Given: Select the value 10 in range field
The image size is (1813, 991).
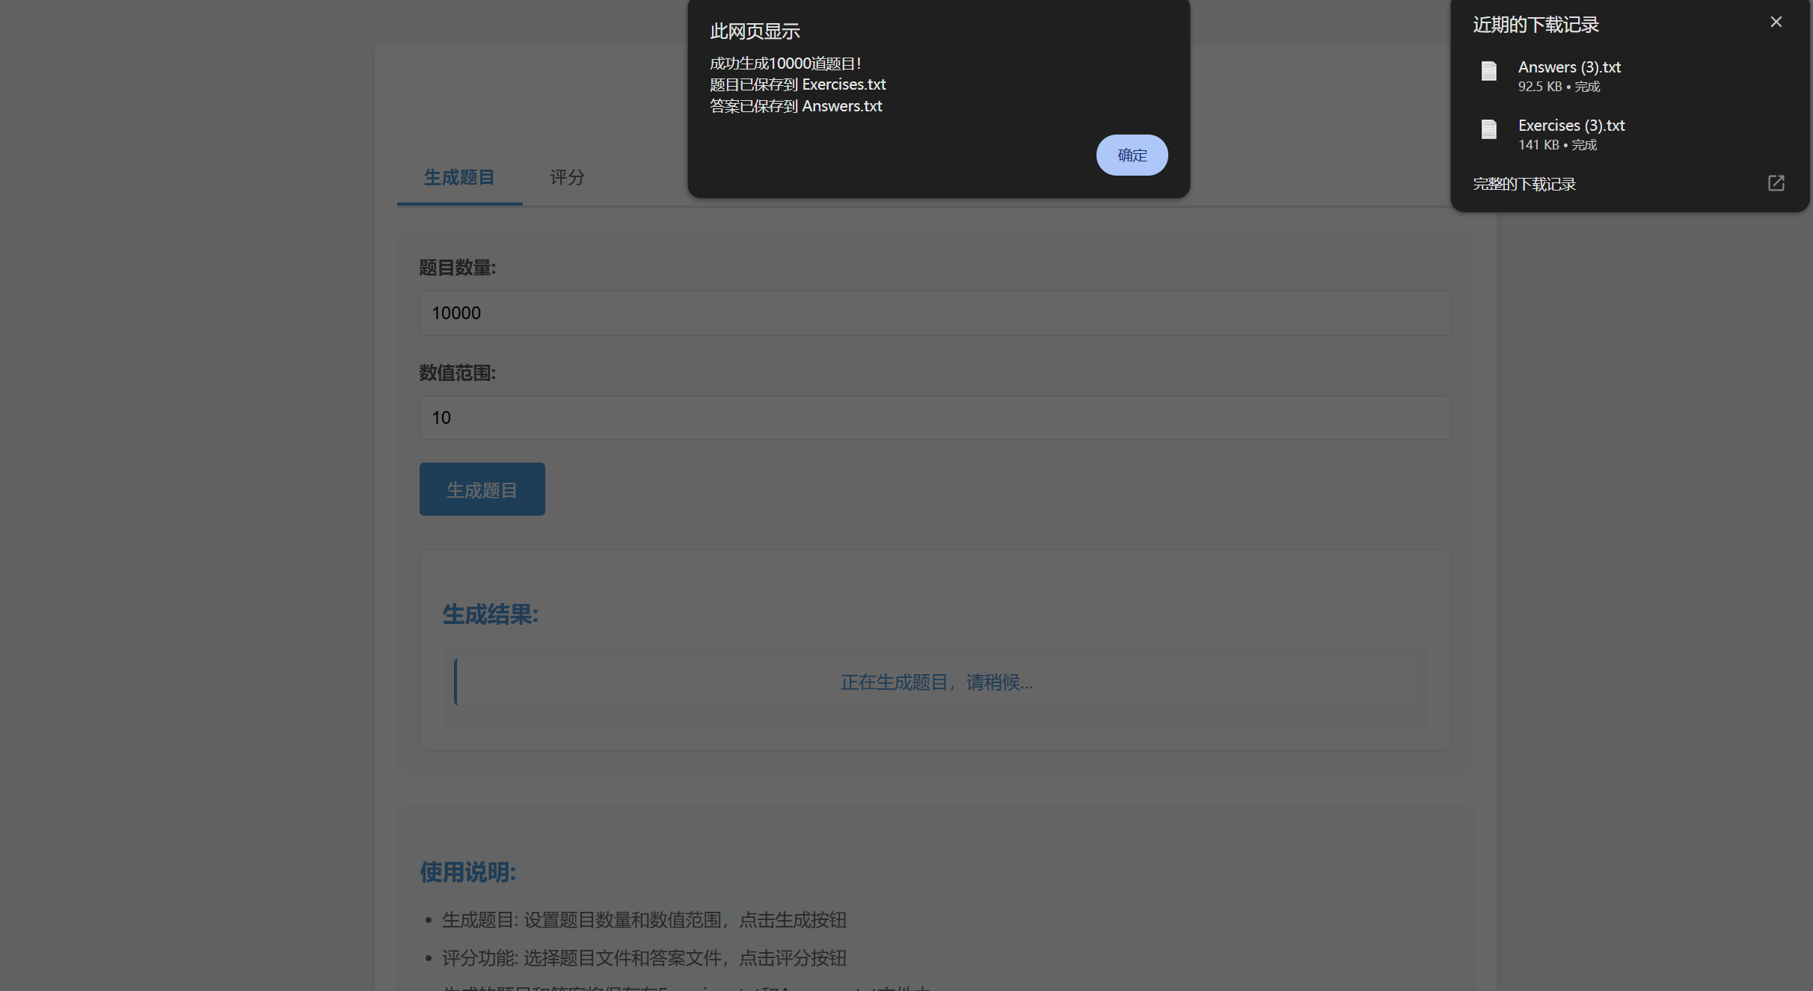Looking at the screenshot, I should [441, 418].
